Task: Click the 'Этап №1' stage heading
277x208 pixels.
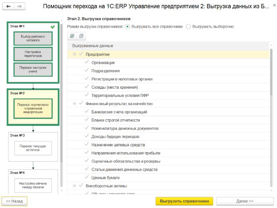Action: pyautogui.click(x=17, y=26)
